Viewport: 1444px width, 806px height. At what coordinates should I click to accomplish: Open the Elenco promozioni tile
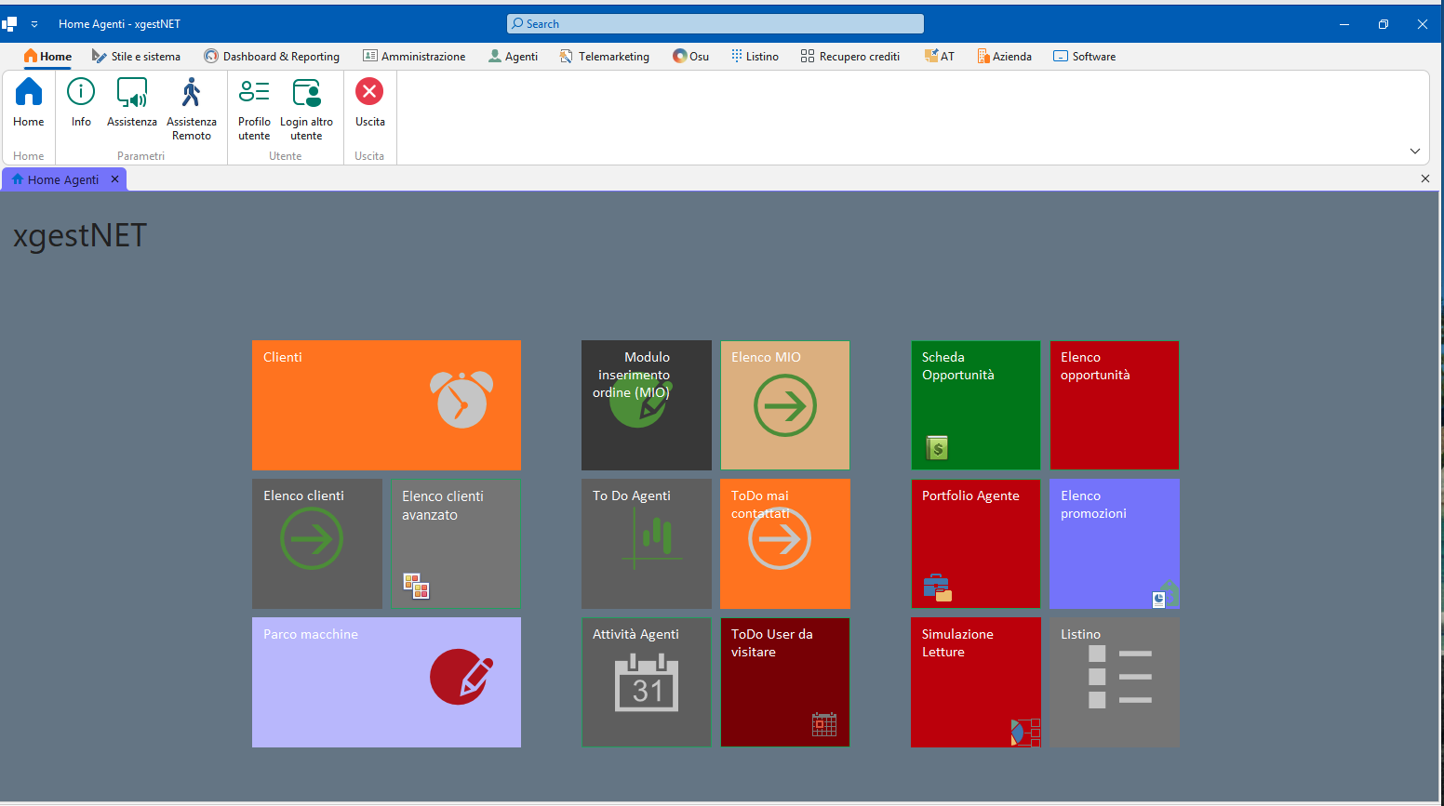point(1115,544)
